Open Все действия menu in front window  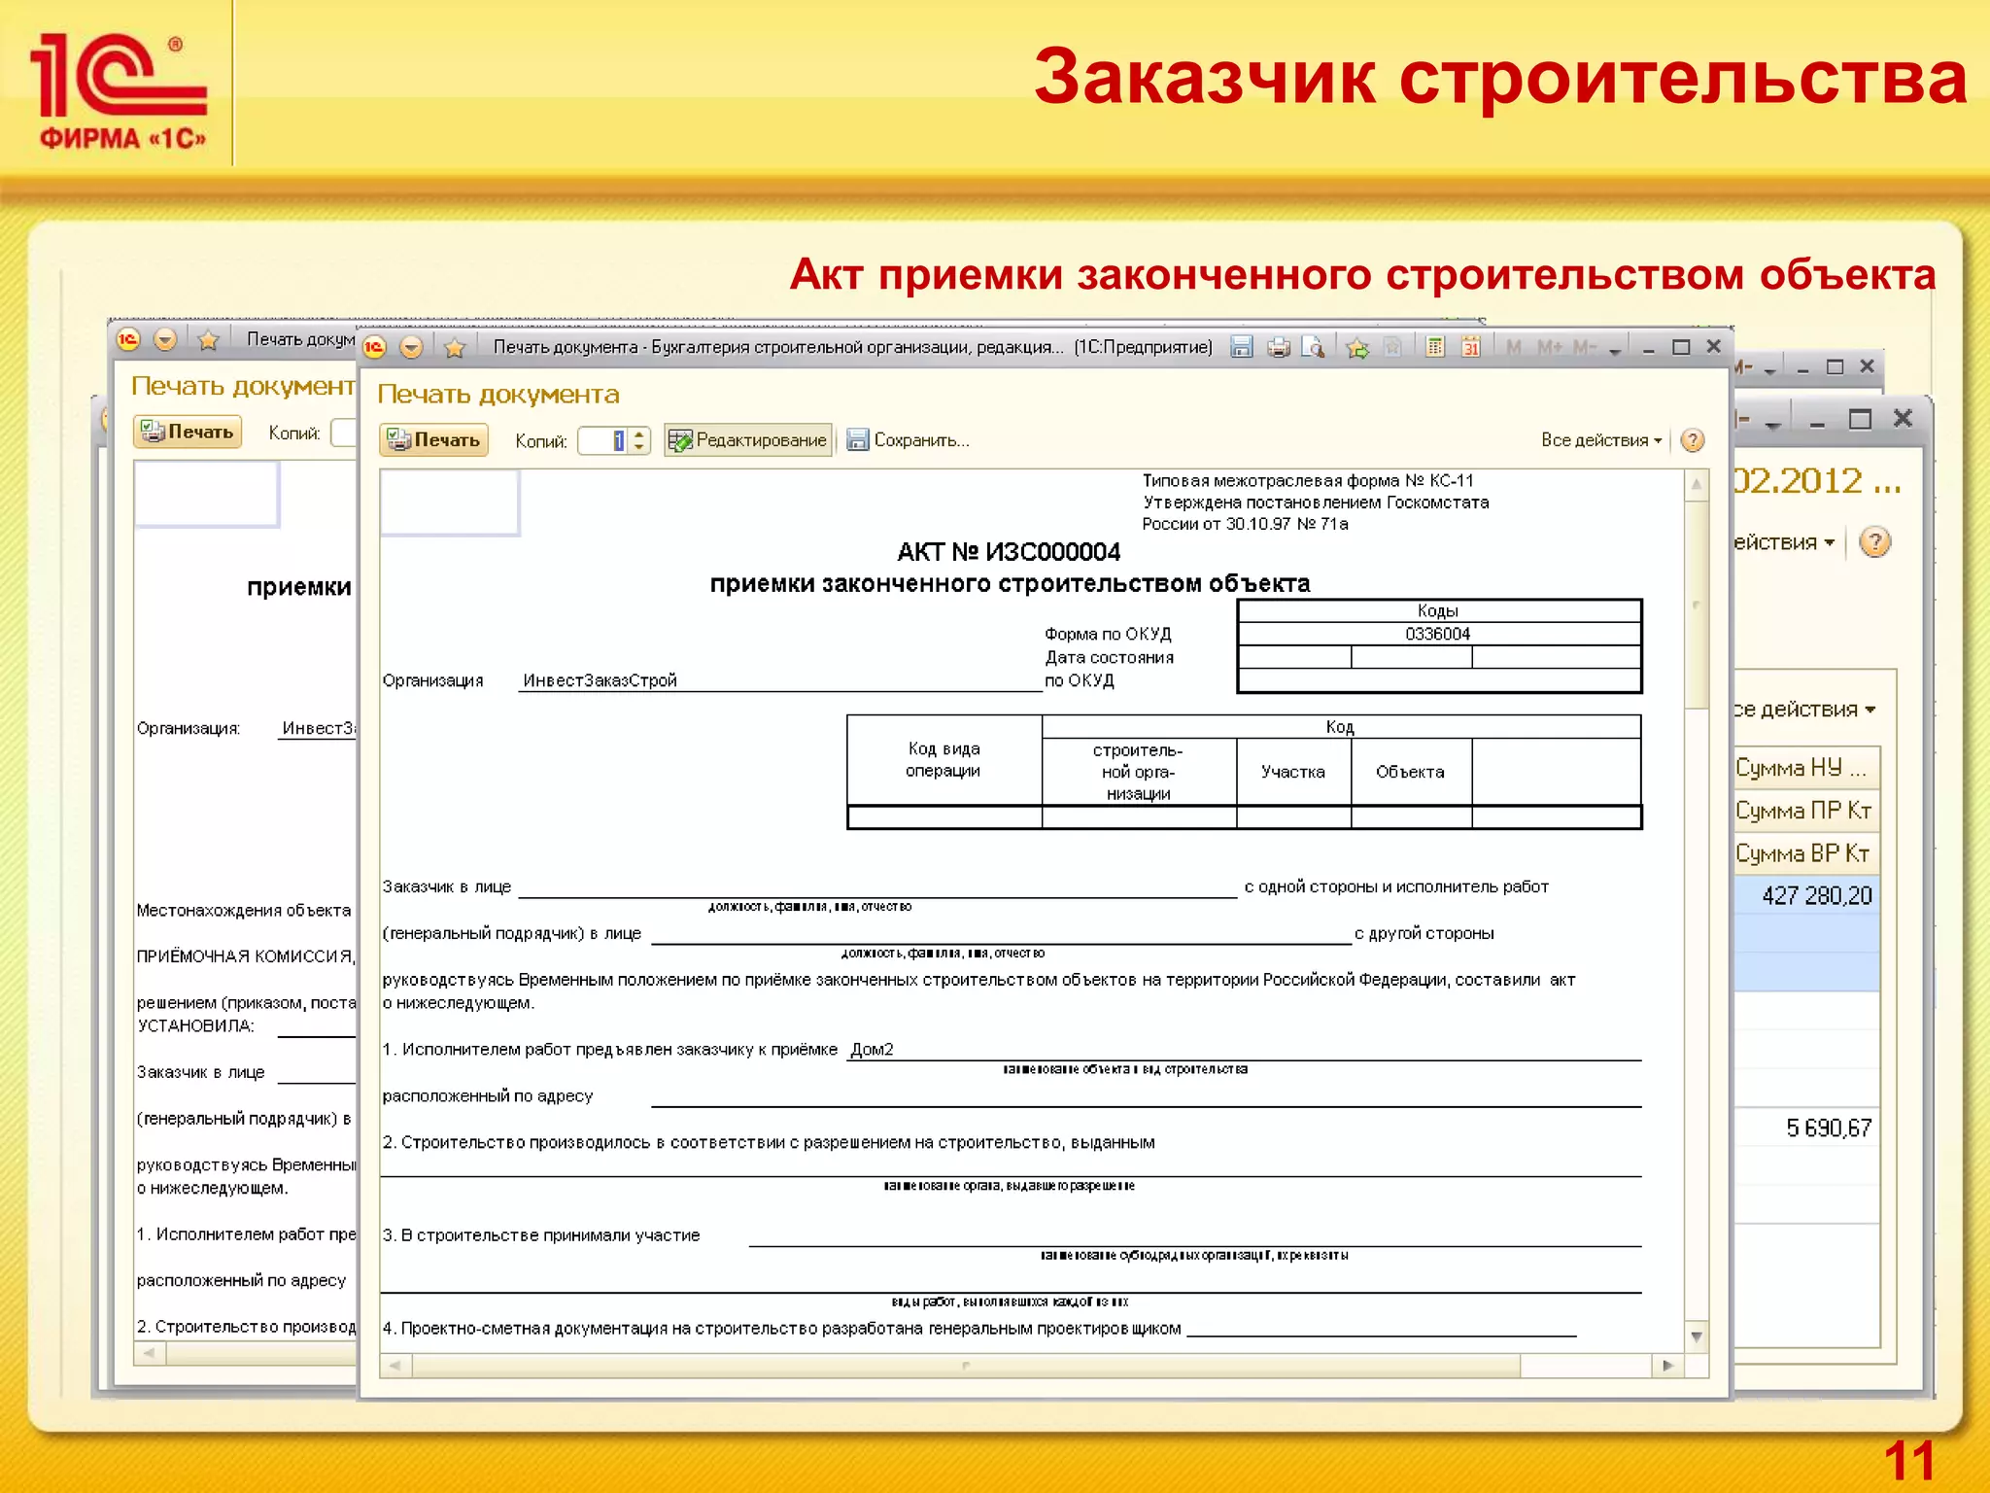1600,439
